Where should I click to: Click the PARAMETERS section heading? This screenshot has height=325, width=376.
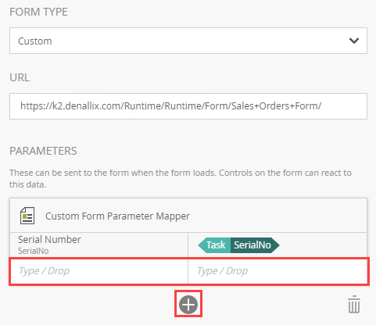click(43, 151)
